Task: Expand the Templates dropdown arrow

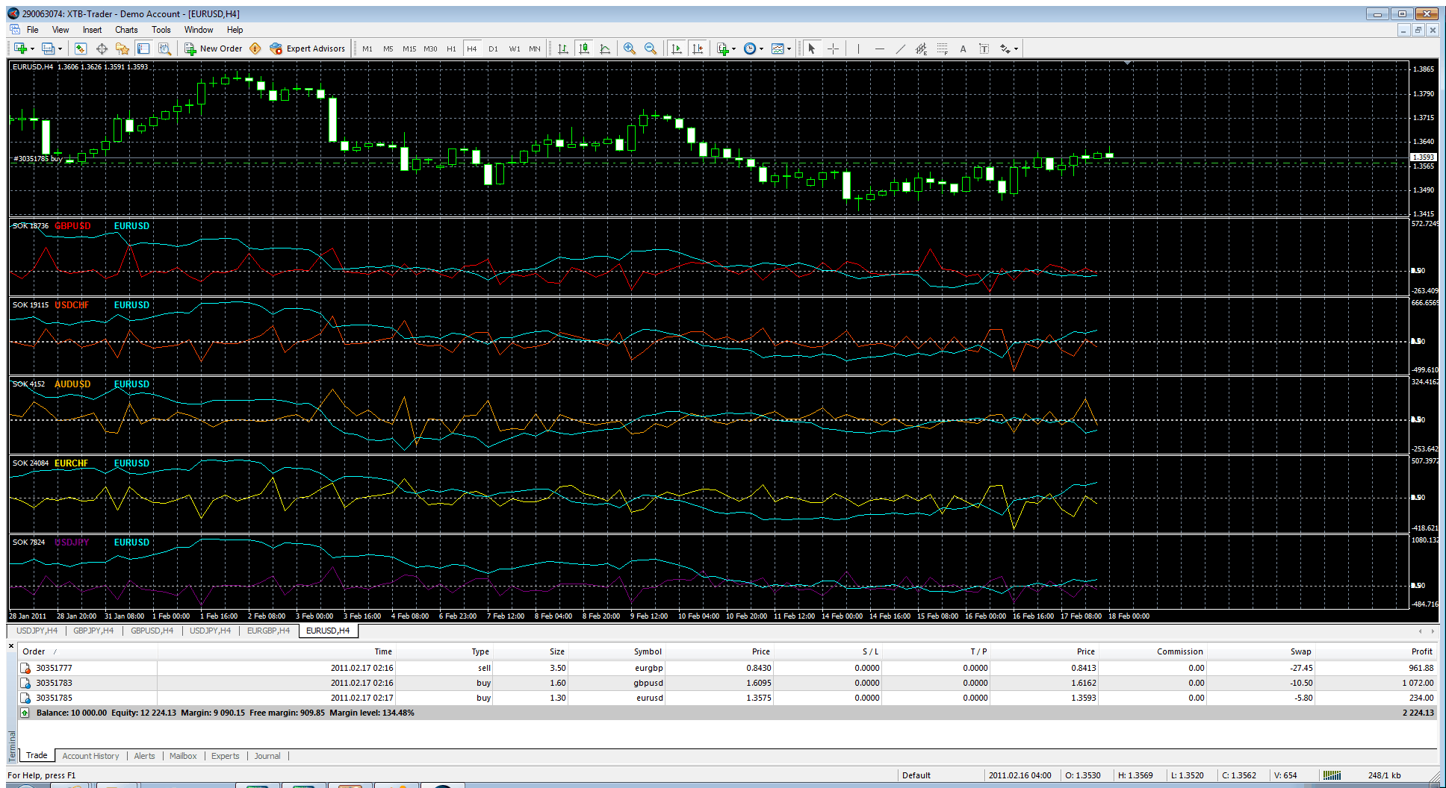Action: pos(789,49)
